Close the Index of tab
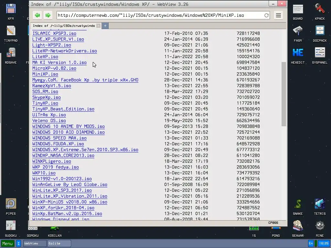 click(x=98, y=26)
